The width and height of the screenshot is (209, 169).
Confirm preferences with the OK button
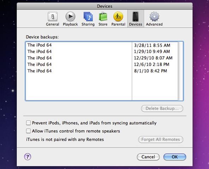175,157
